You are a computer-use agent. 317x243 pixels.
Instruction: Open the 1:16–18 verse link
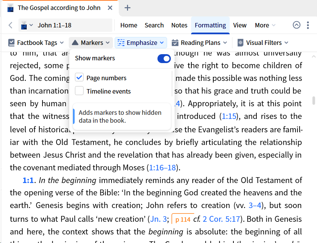162,168
